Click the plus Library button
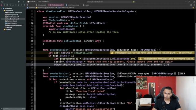The height and width of the screenshot is (110, 196). [186, 2]
